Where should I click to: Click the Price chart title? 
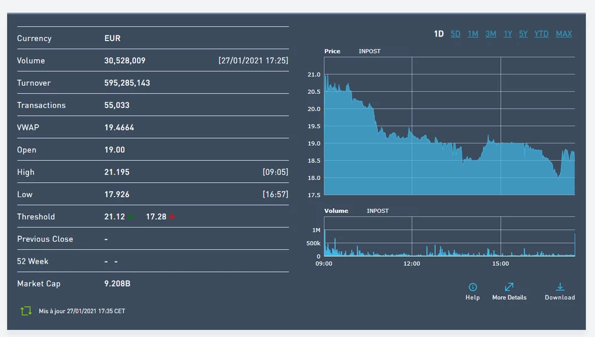click(x=332, y=51)
